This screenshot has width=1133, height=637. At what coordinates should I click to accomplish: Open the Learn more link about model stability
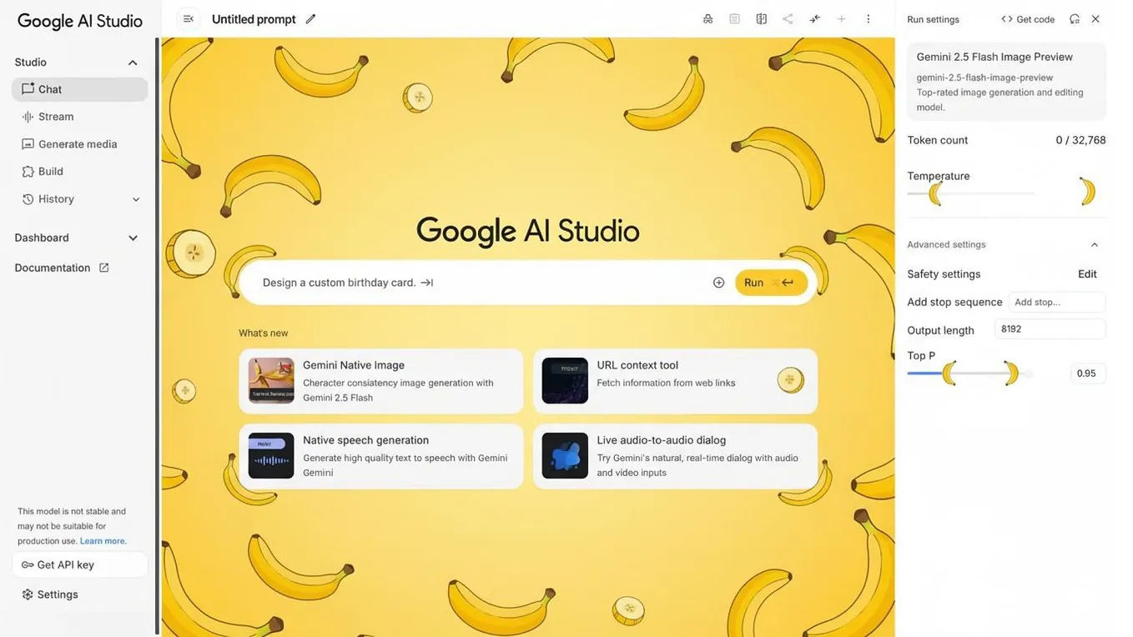[103, 540]
